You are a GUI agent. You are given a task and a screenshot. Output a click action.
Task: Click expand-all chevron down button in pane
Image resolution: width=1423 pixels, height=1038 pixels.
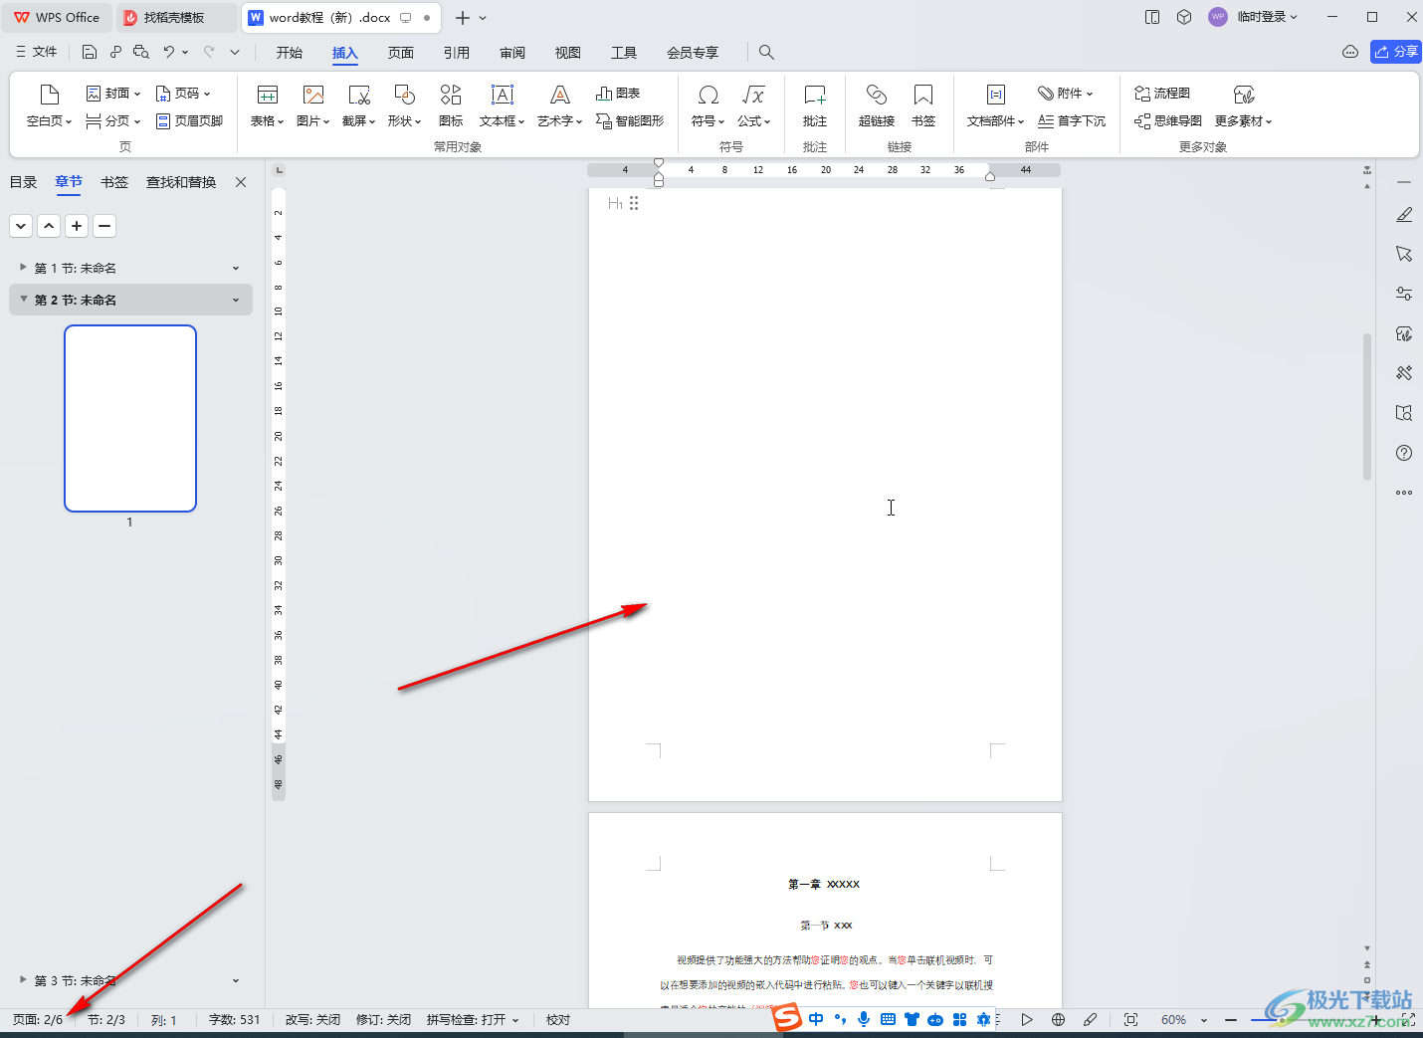[21, 226]
